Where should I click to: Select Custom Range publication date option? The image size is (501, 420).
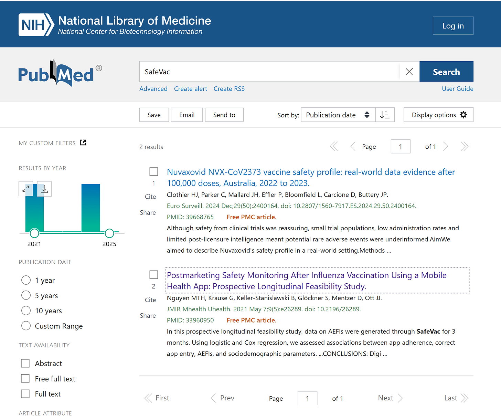click(x=26, y=326)
